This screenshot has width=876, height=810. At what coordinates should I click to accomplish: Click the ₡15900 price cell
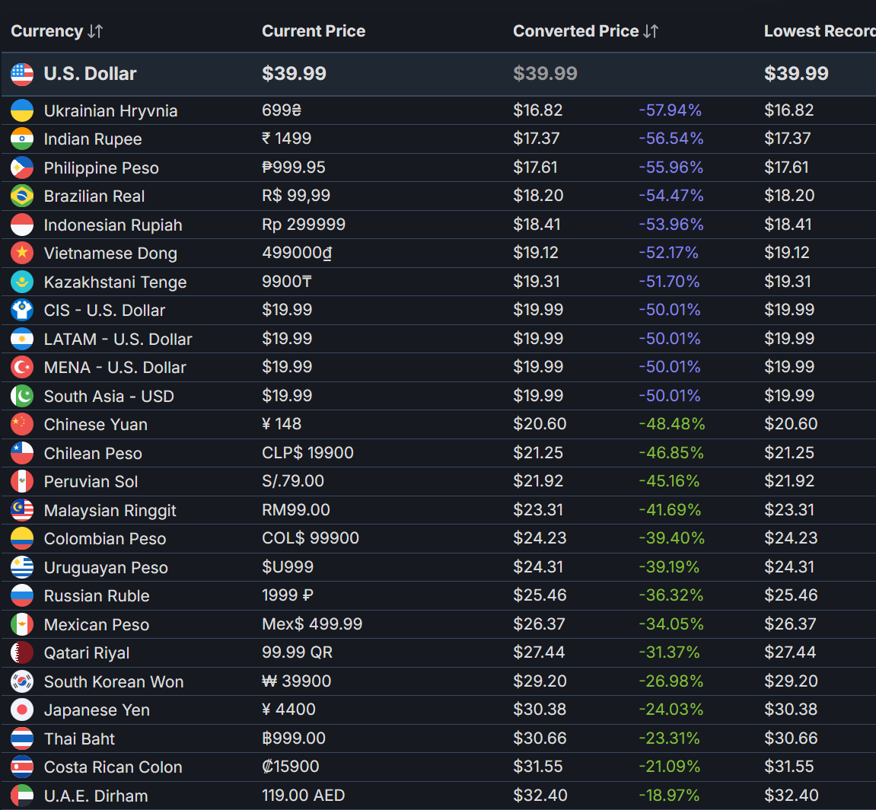291,767
